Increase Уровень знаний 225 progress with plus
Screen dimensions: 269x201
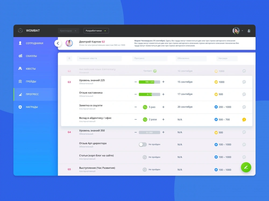163,82
